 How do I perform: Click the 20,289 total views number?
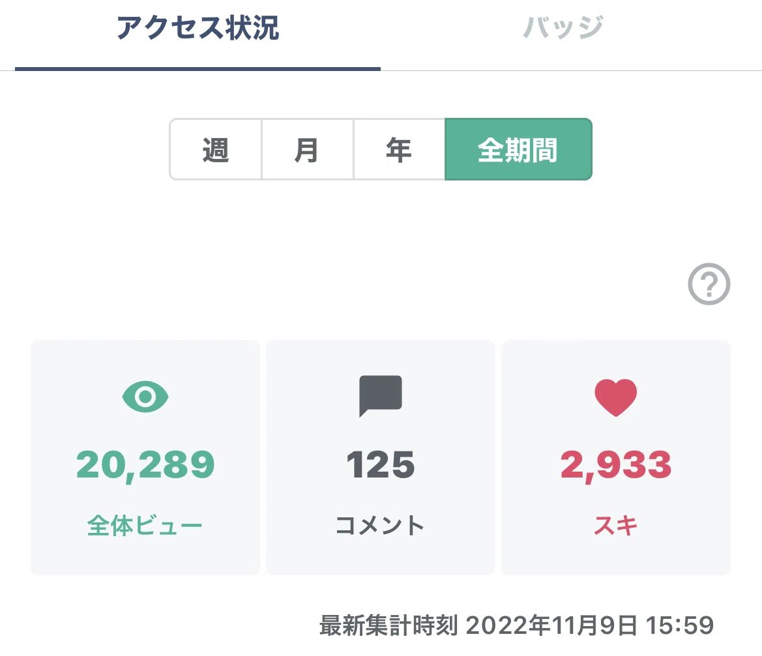point(145,465)
